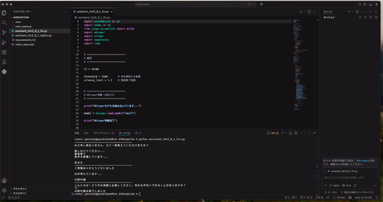Screen dimensions: 383x202
Task: Open the Python extension icon in activity bar
Action: 4,72
